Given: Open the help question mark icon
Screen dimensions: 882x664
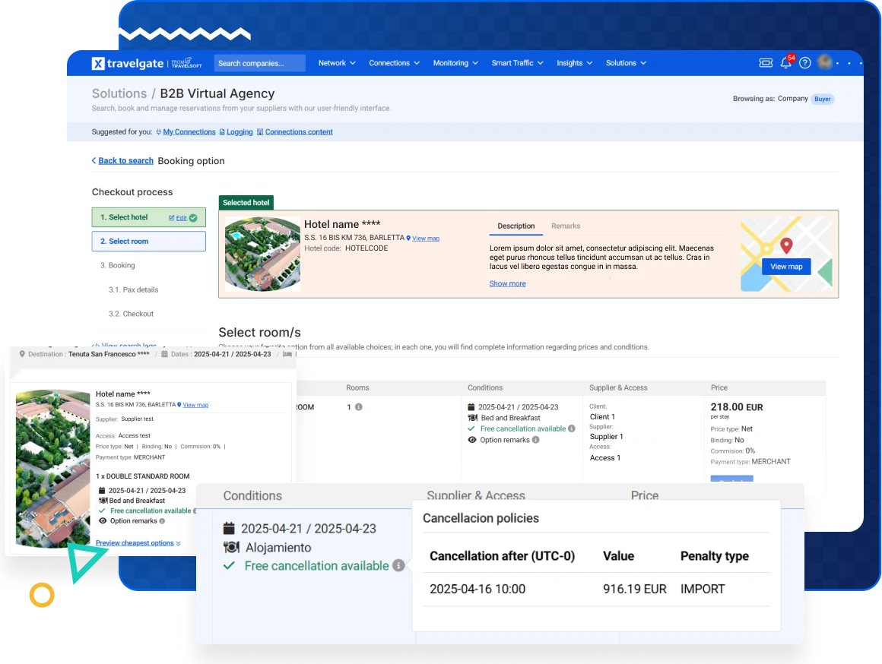Looking at the screenshot, I should point(805,63).
